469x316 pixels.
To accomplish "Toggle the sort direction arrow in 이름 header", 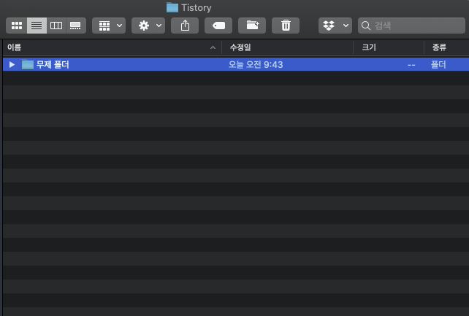I will [x=213, y=47].
